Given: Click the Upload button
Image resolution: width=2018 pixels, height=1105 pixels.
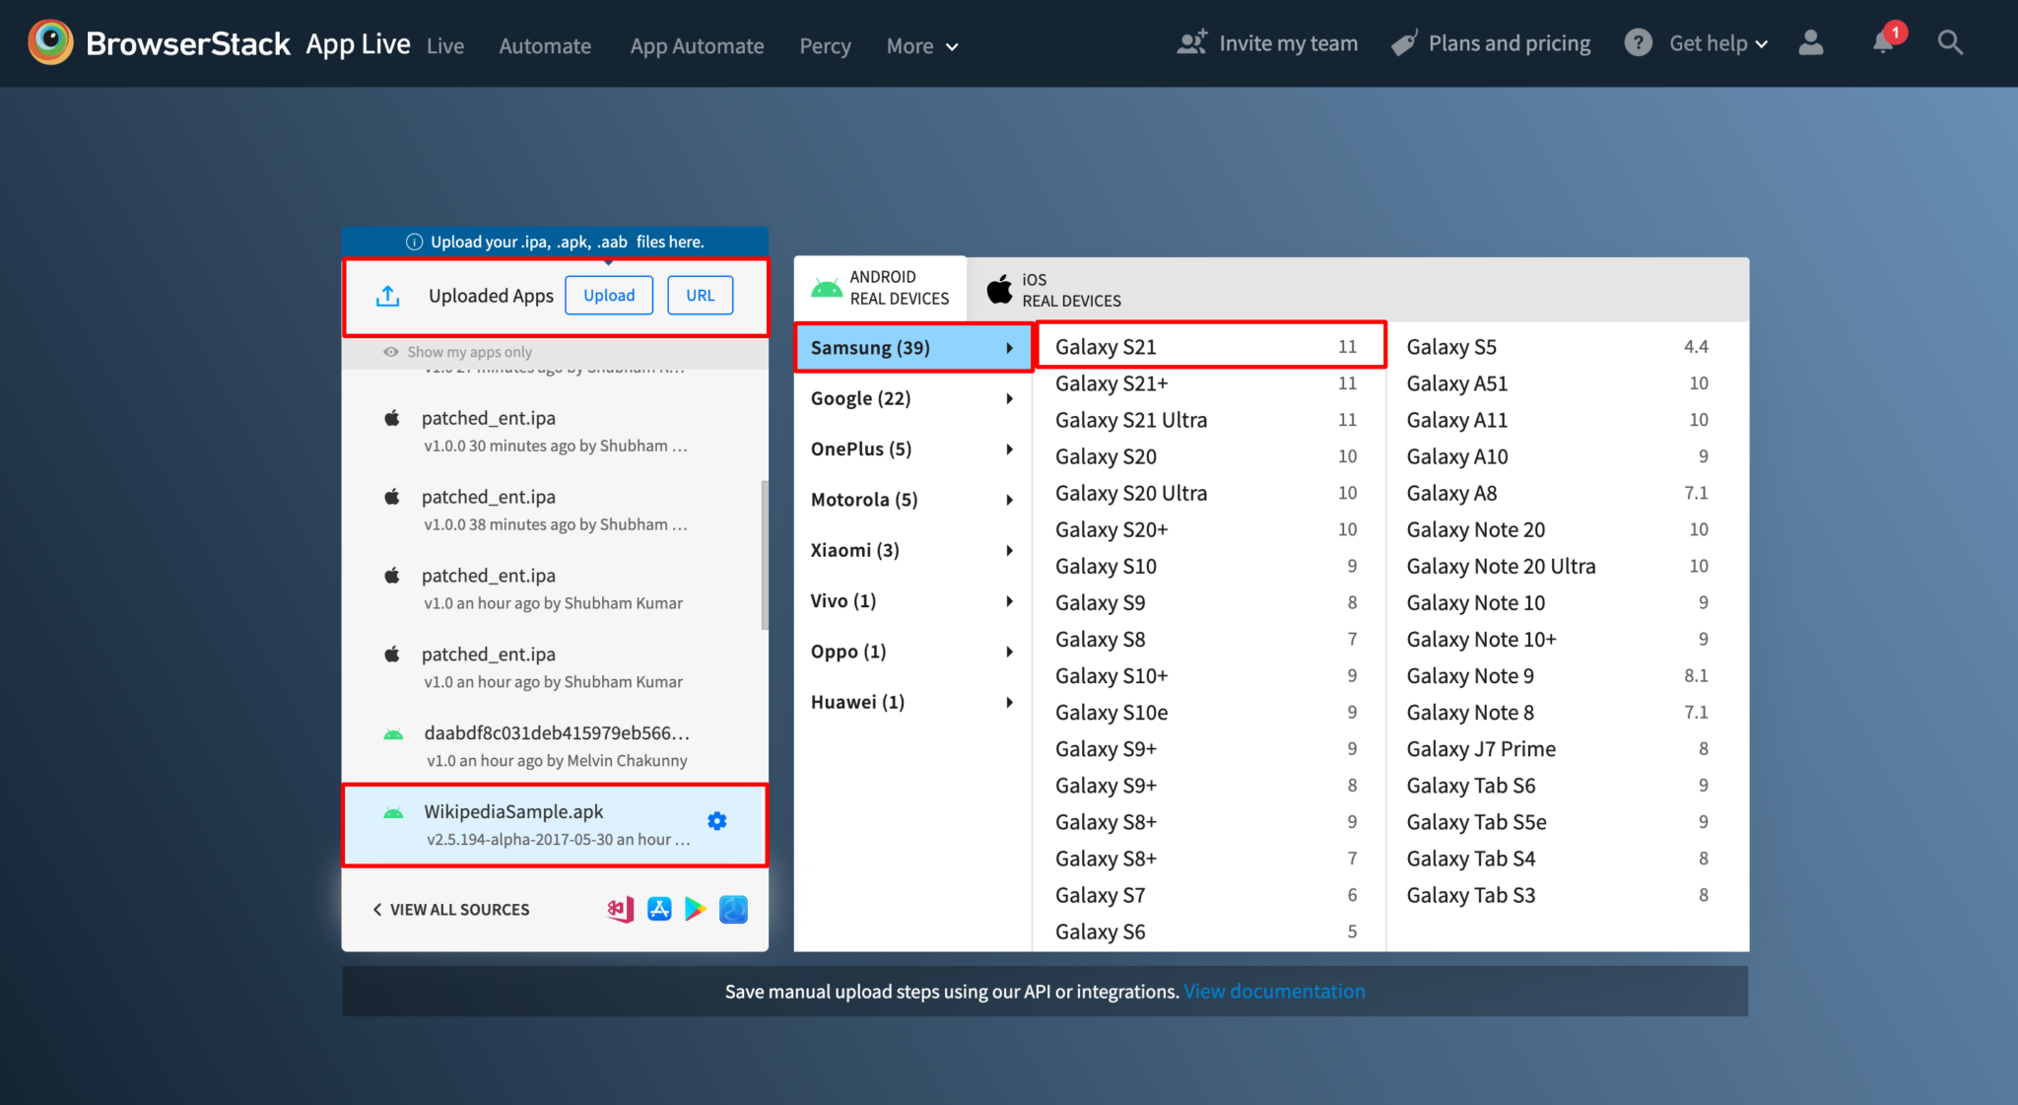Looking at the screenshot, I should [608, 295].
